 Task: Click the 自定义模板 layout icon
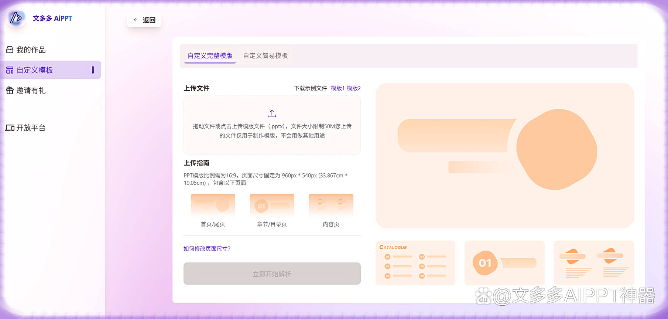coord(10,70)
